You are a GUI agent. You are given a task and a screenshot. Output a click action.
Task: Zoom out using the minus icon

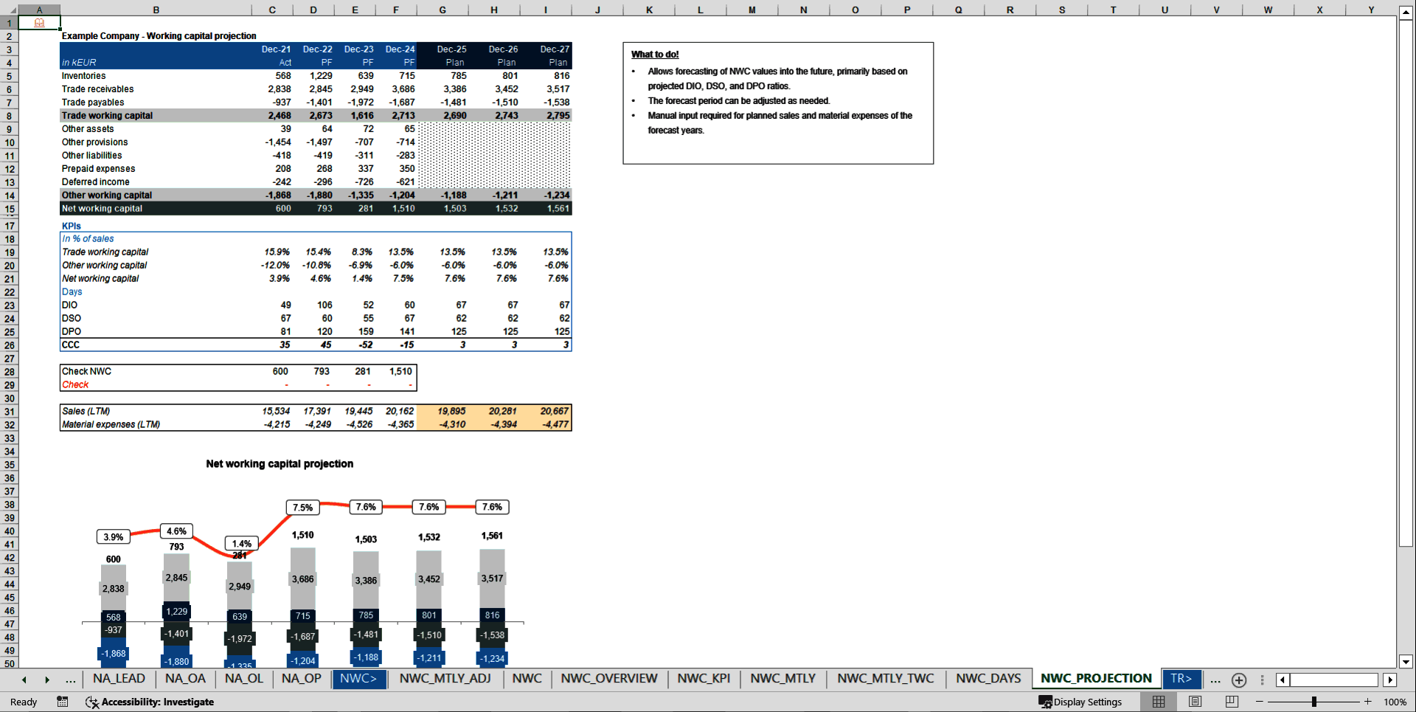pos(1260,702)
